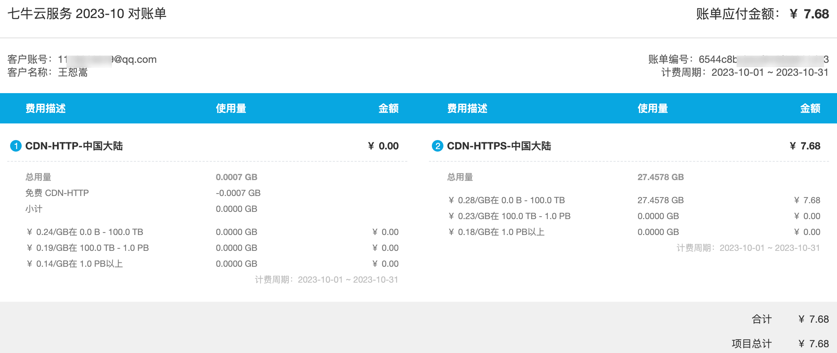Click the amount in the ¥ 0.19/GB row
This screenshot has width=837, height=353.
[385, 248]
